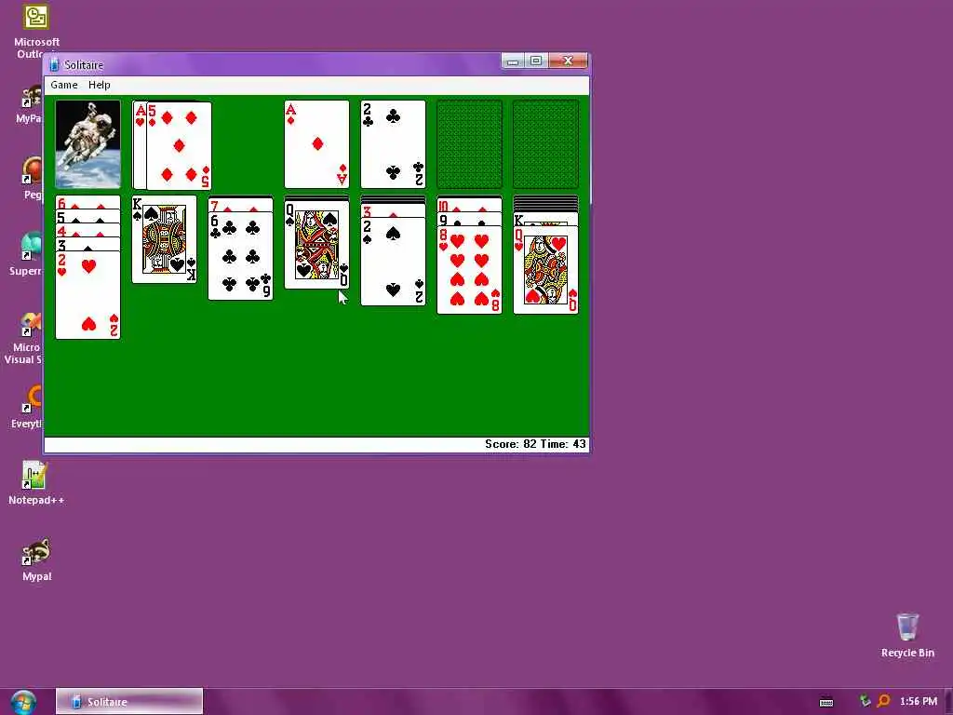This screenshot has width=953, height=715.
Task: Click the fourth empty foundation slot
Action: [x=545, y=144]
